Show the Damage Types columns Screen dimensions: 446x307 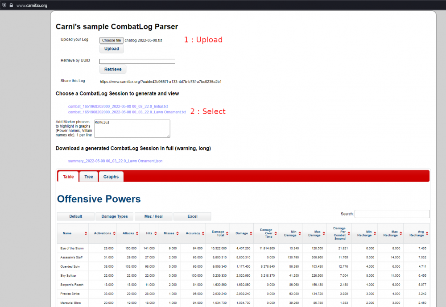(115, 216)
